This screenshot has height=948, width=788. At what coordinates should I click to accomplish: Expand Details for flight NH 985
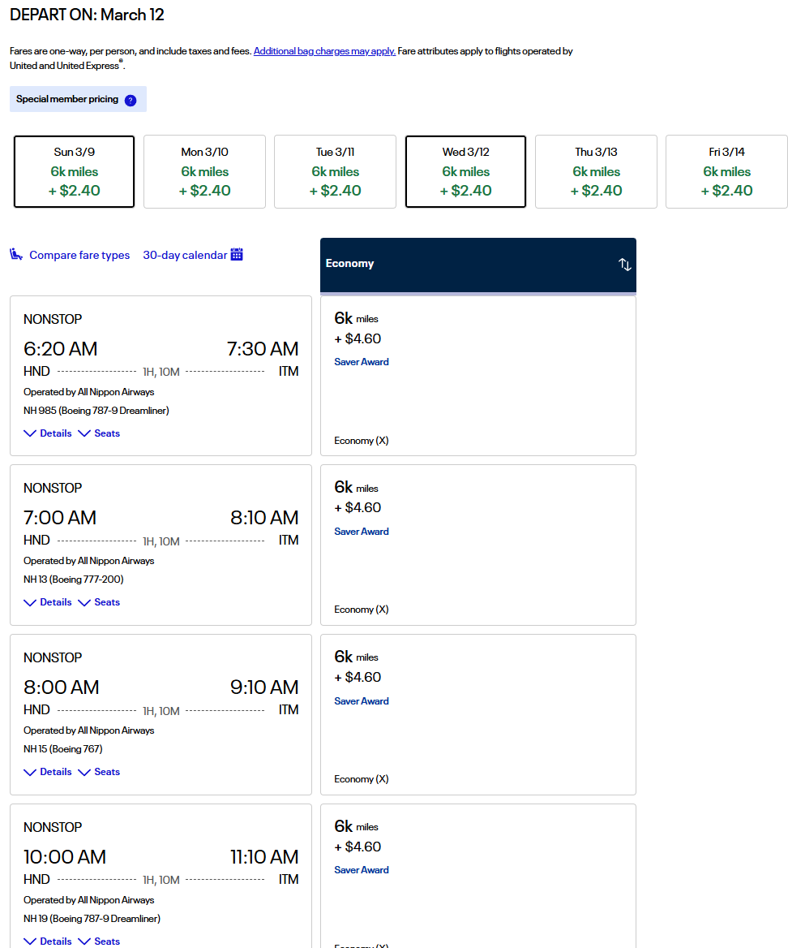tap(48, 433)
